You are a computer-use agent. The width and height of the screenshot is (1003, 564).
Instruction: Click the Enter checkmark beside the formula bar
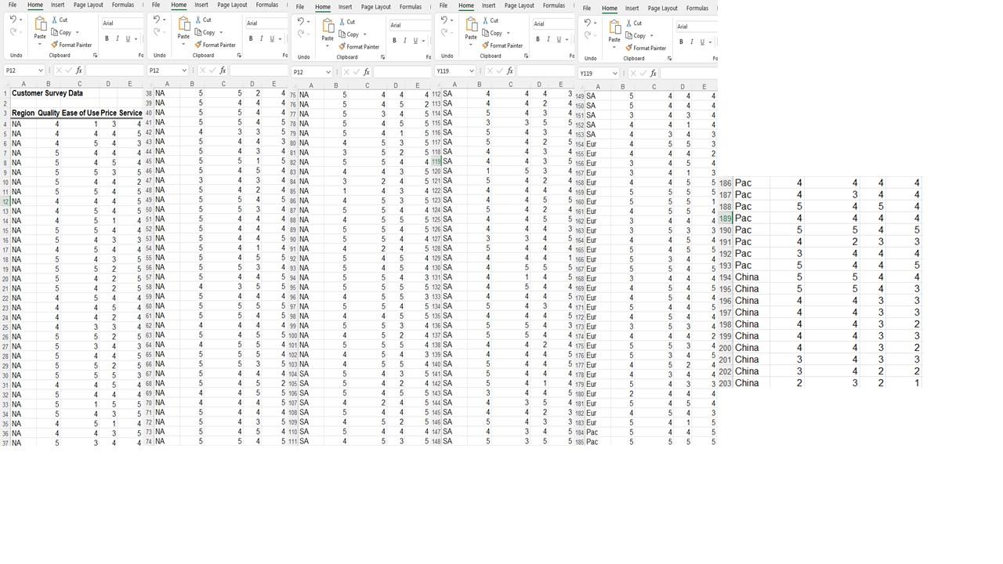tap(70, 70)
